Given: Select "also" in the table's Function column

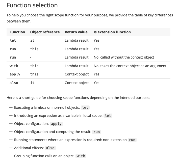Looking at the screenshot, I should coord(14,83).
